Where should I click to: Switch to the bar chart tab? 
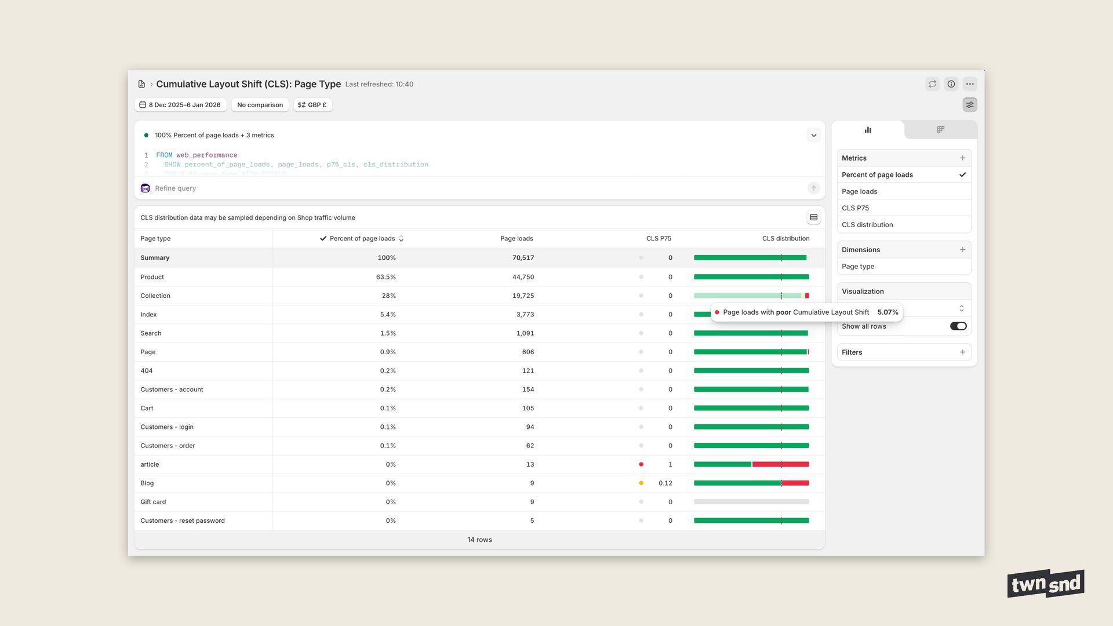point(868,130)
